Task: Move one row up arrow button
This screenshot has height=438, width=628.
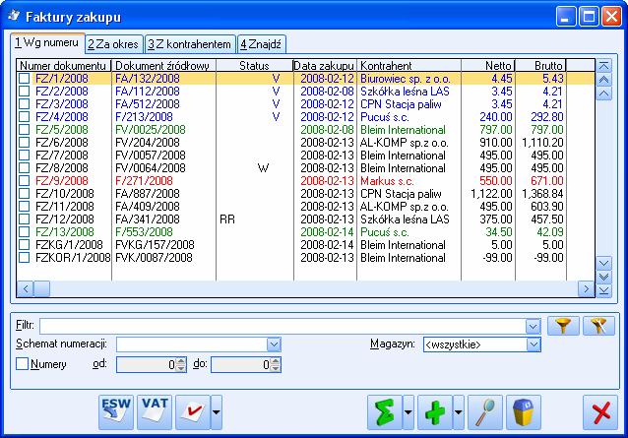Action: pos(604,94)
